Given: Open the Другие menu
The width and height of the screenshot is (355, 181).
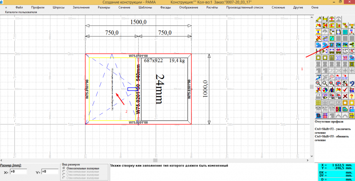Looking at the screenshot, I should [x=298, y=7].
